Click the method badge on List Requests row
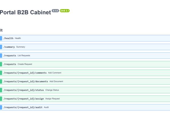The image size is (170, 113). click(x=1, y=56)
